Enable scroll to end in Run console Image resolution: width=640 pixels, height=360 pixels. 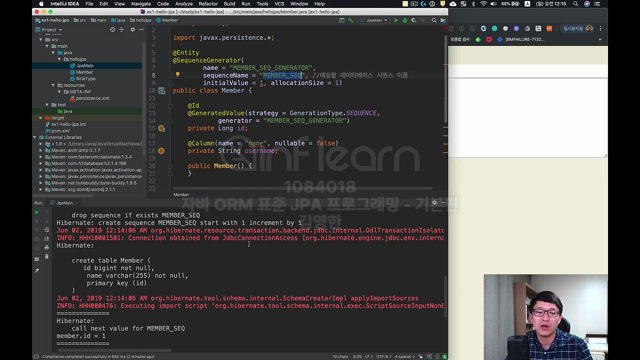[46, 239]
